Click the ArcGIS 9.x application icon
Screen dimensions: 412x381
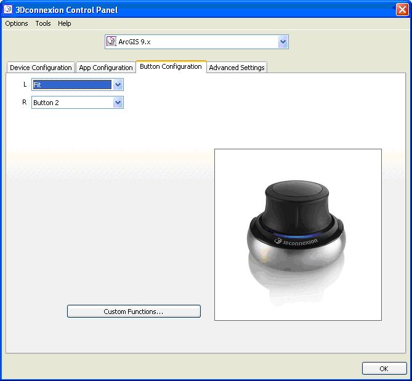click(111, 42)
